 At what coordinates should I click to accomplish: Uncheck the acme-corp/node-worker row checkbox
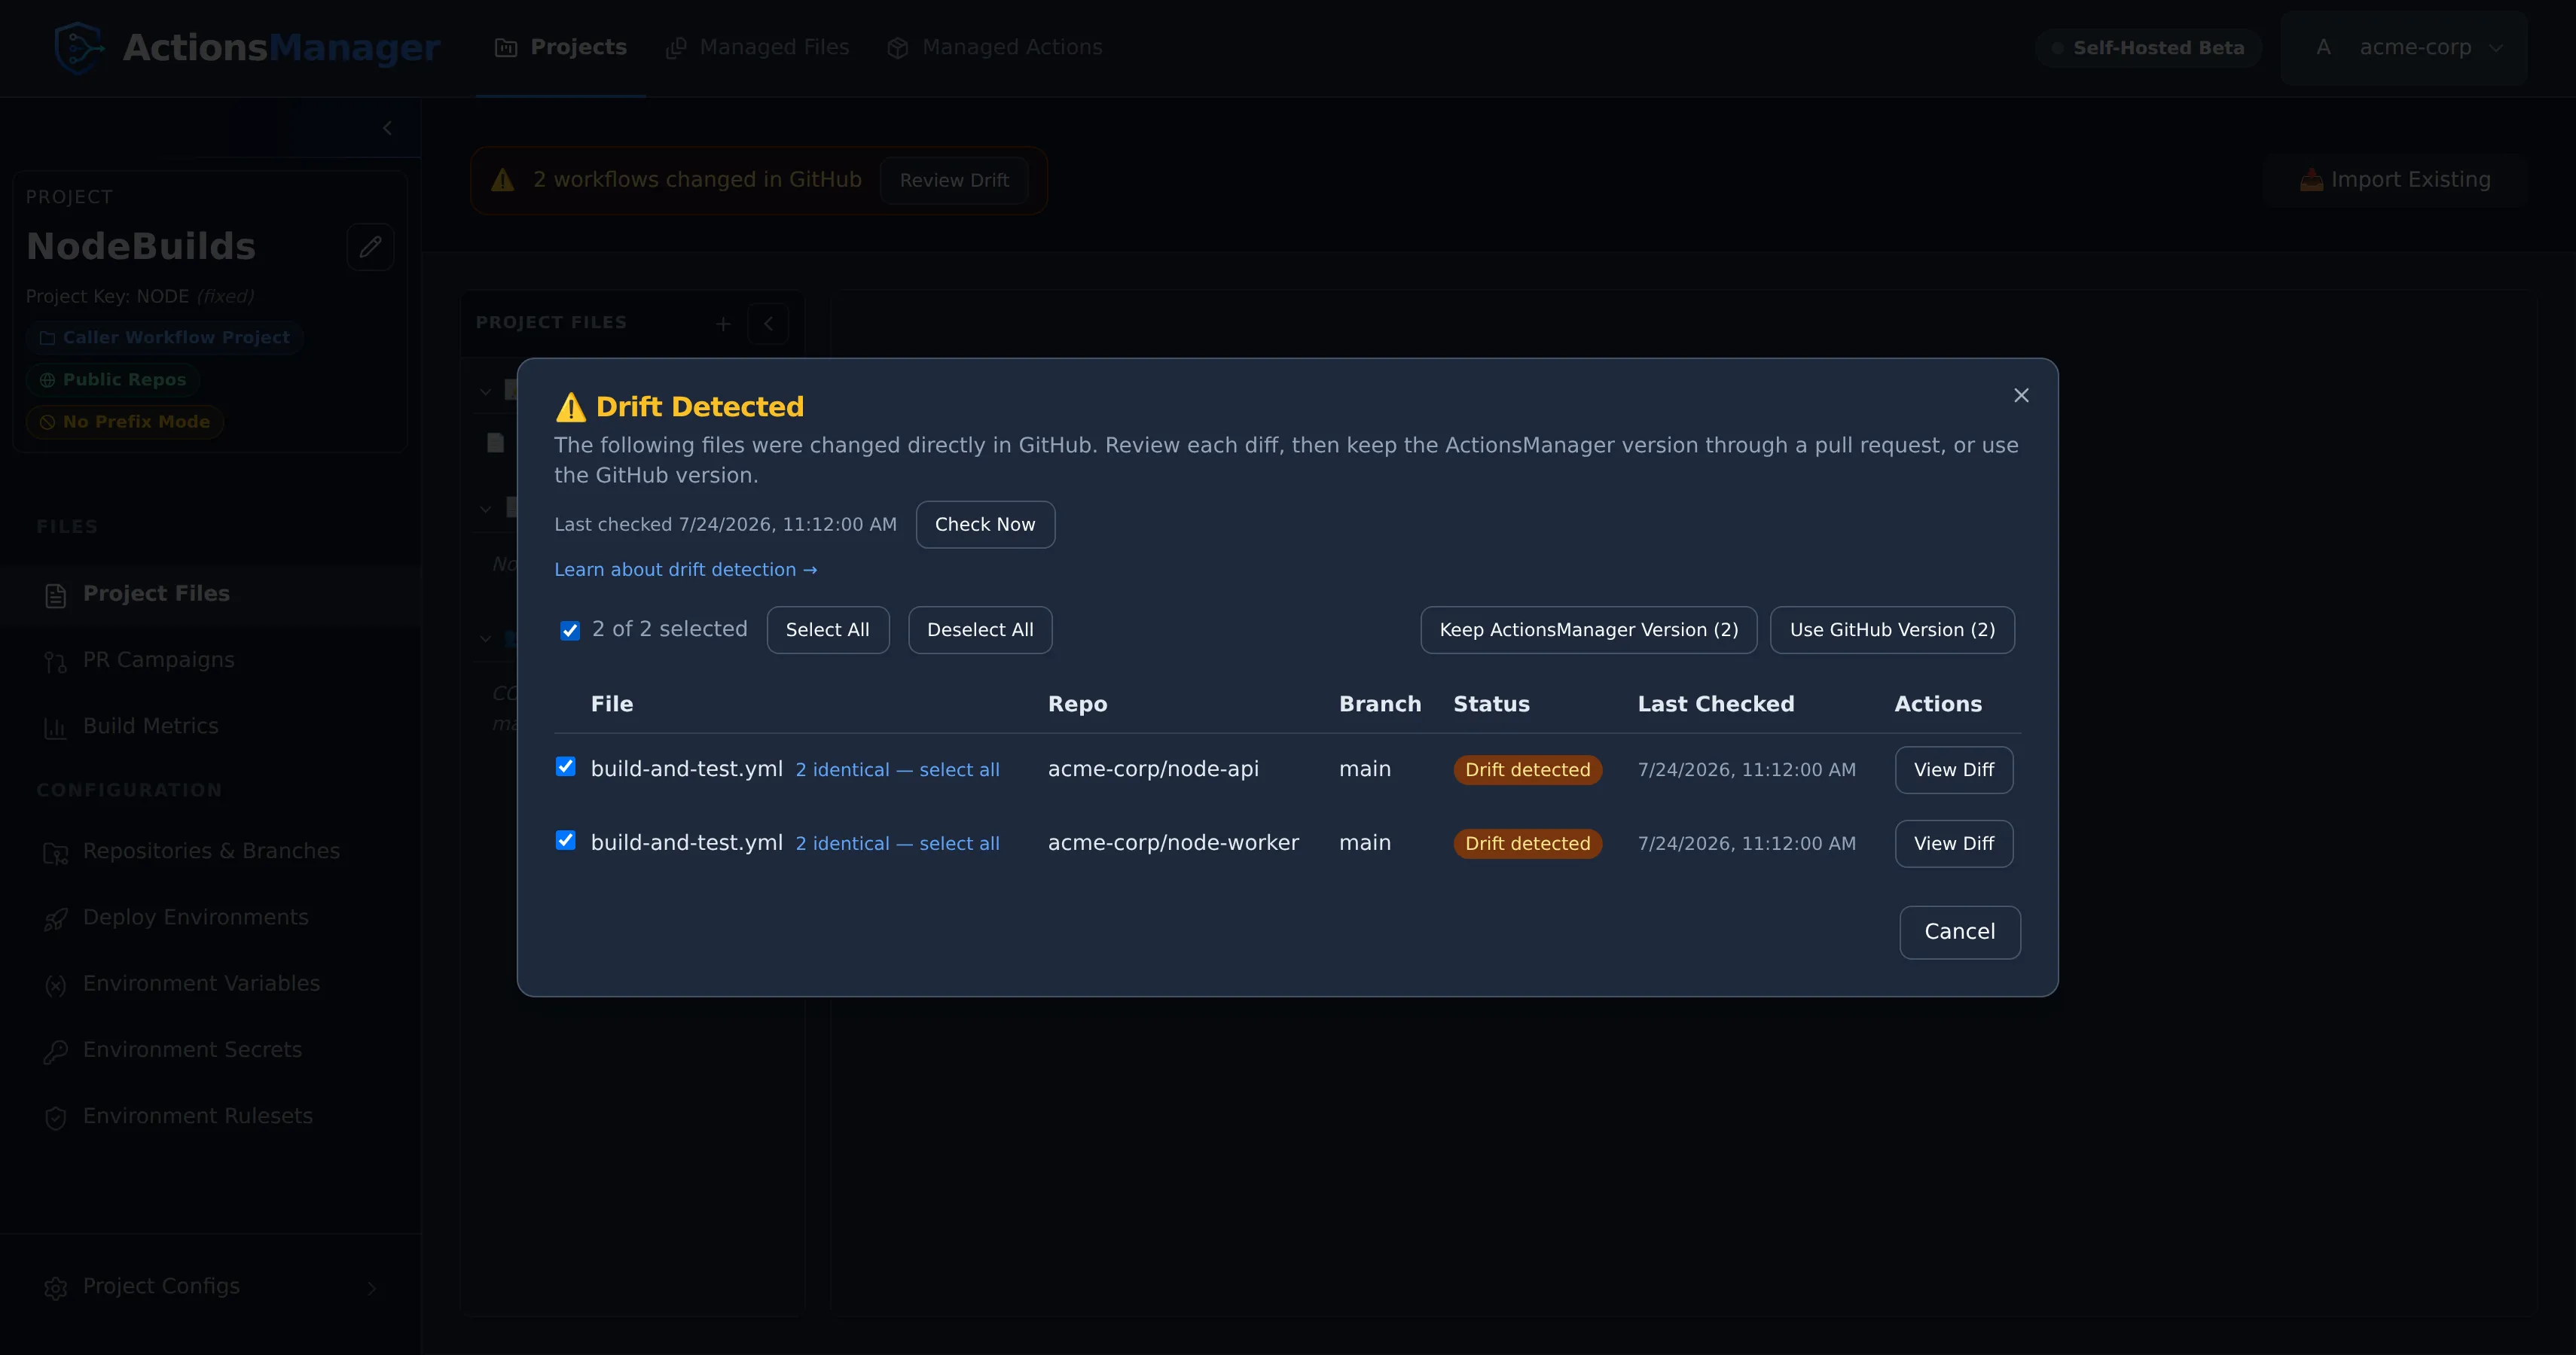(x=566, y=840)
